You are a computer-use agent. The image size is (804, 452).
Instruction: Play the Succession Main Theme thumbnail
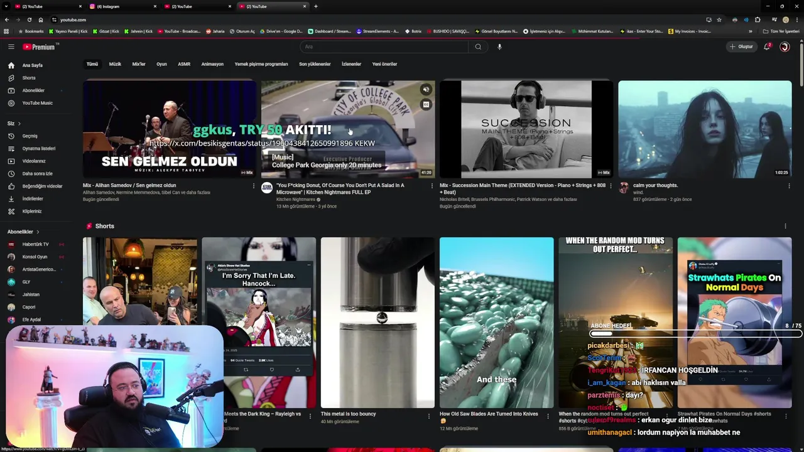(526, 129)
